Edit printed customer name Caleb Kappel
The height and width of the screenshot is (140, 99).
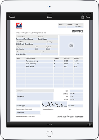(x=28, y=106)
